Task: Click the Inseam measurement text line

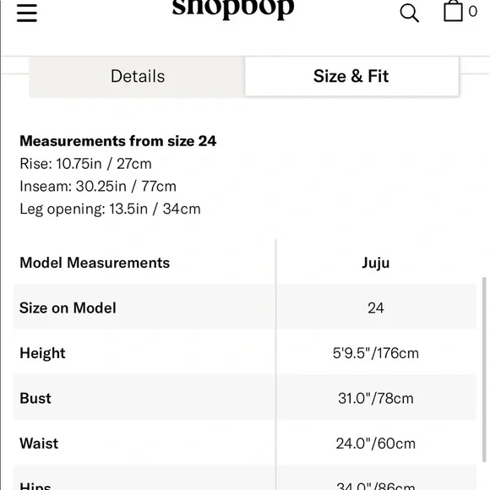Action: pos(98,186)
